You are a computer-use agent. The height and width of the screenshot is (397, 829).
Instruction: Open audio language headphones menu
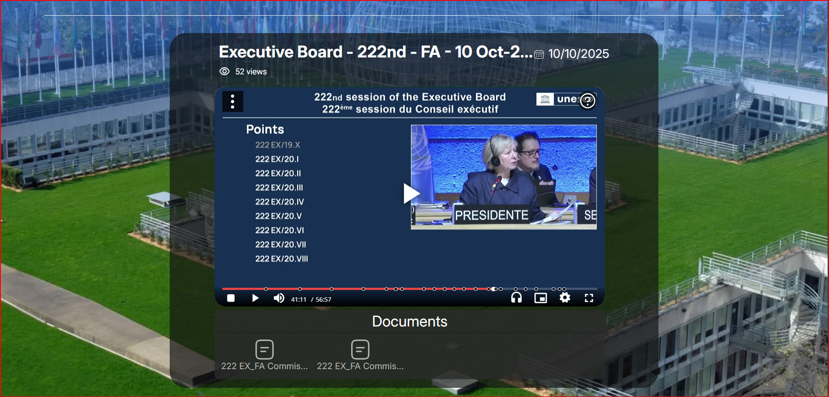(x=516, y=298)
